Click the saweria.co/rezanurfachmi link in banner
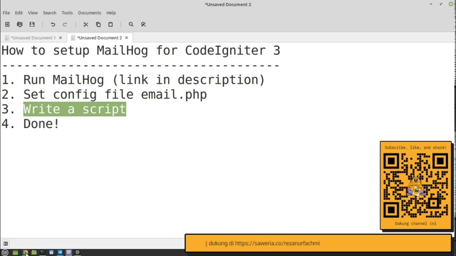456x256 pixels. pos(278,244)
